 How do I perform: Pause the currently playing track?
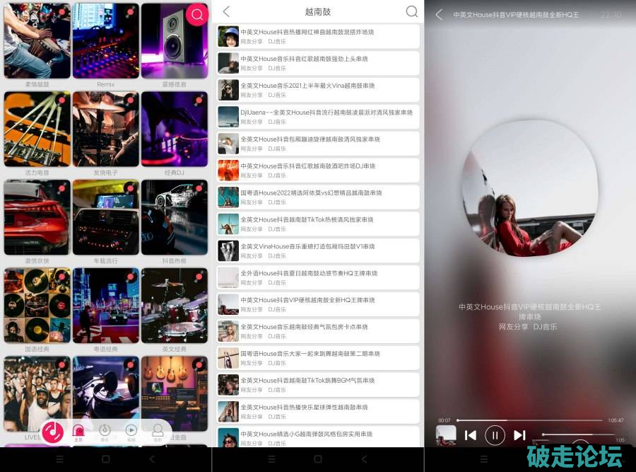[x=495, y=435]
